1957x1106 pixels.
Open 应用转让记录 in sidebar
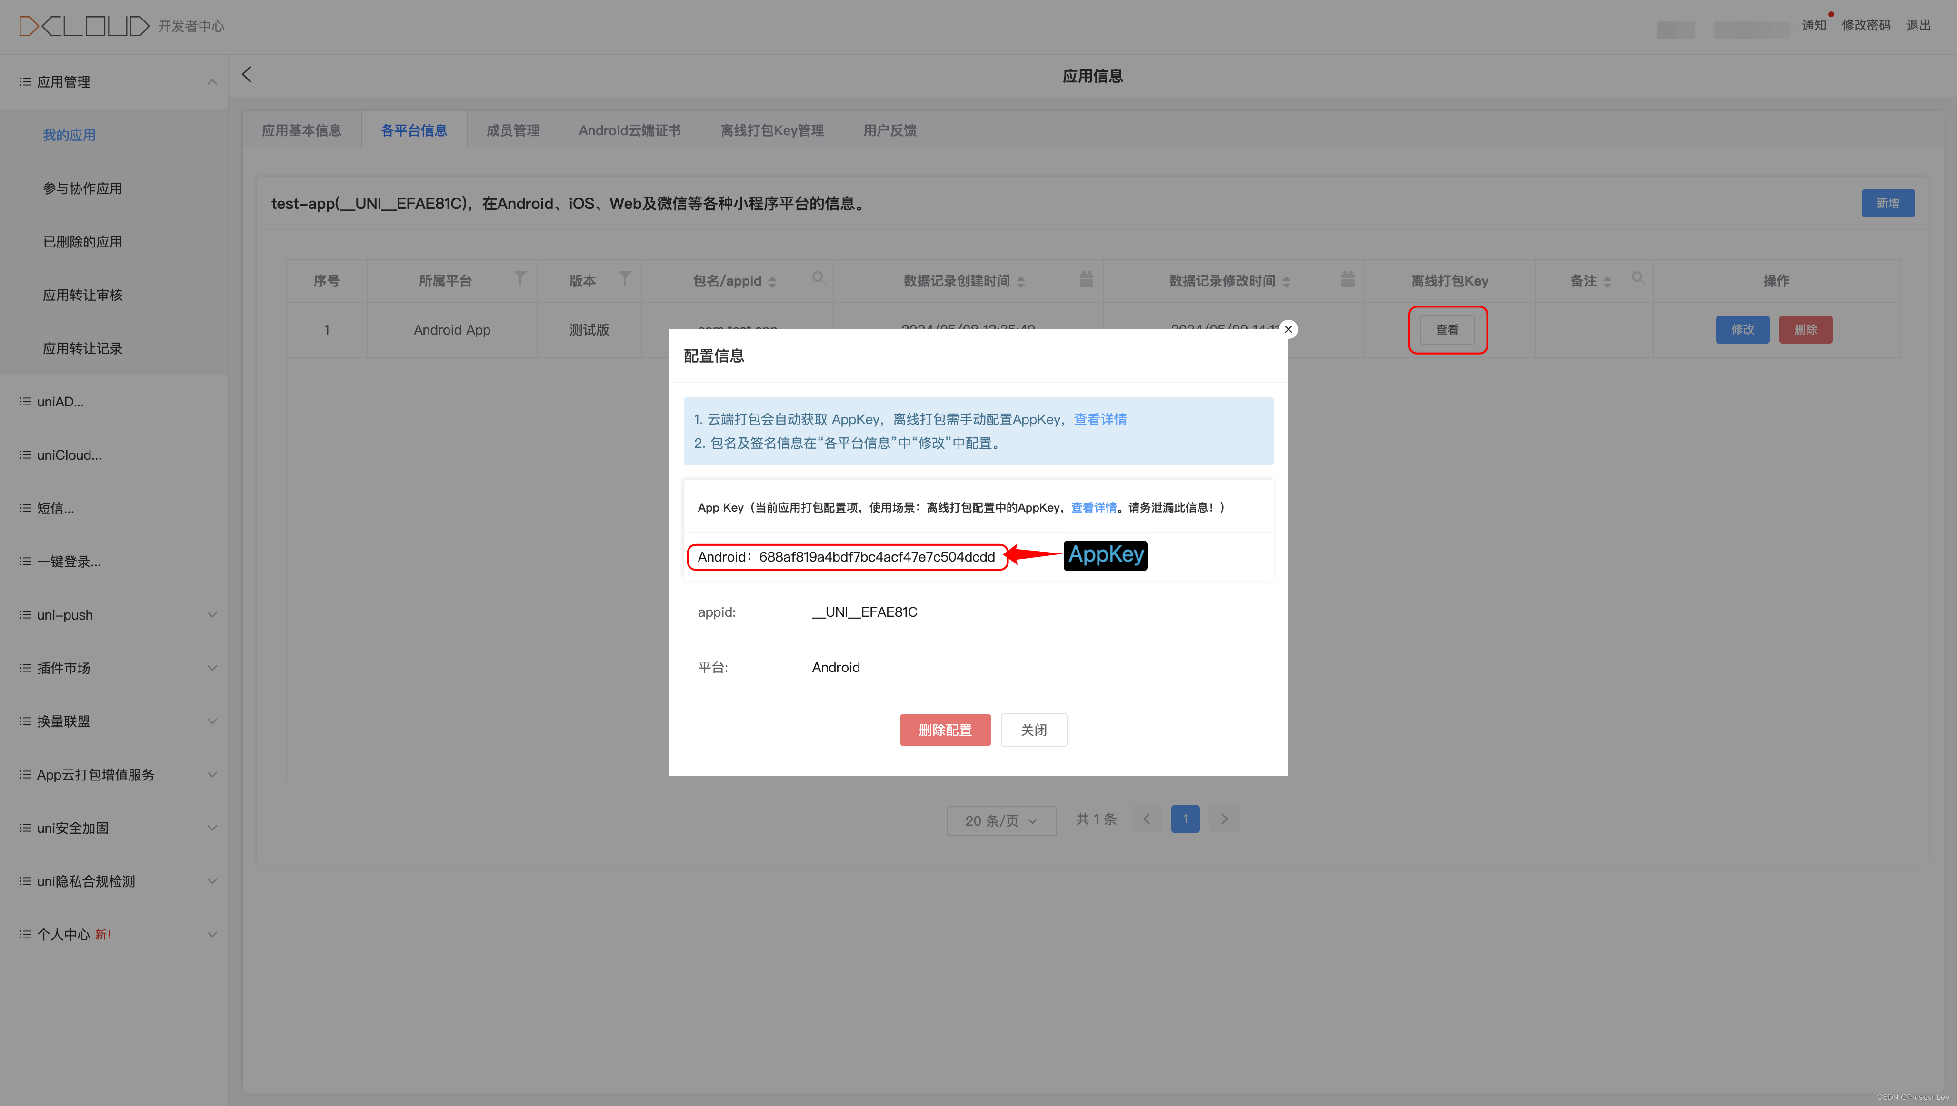(x=82, y=348)
